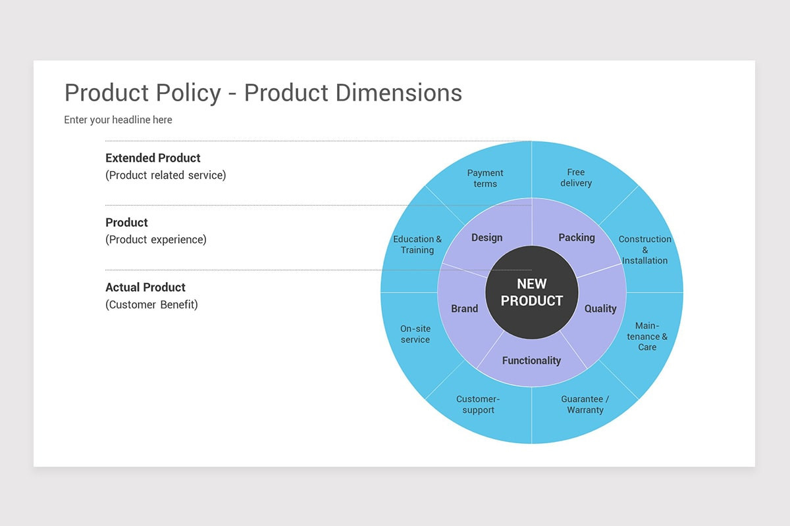Click the Customer-support outer segment

click(478, 404)
